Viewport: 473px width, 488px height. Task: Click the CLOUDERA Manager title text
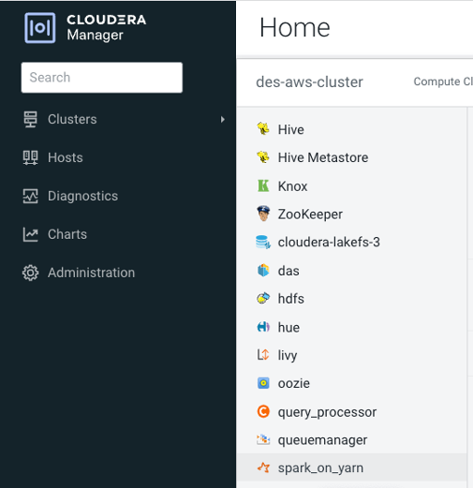click(x=106, y=28)
